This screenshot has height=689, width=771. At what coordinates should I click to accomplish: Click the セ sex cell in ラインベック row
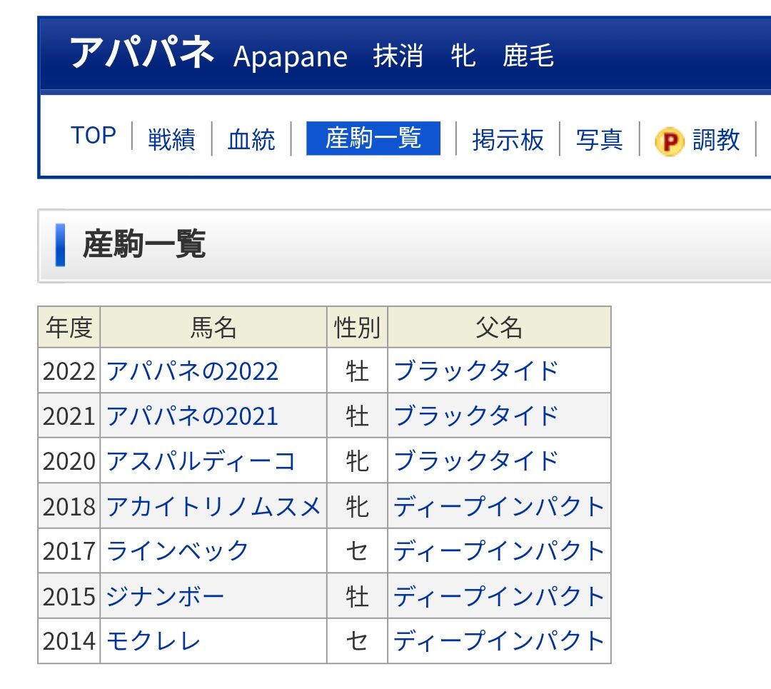pyautogui.click(x=357, y=550)
